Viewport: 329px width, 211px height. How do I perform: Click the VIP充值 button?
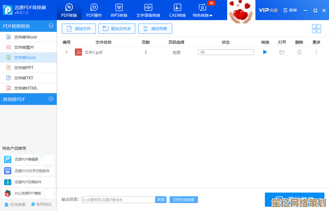click(x=268, y=10)
